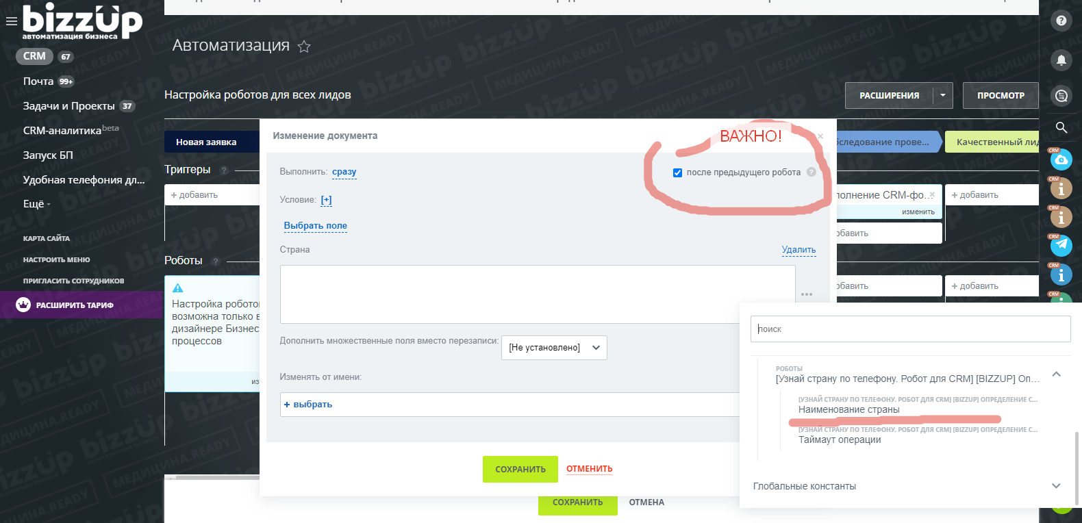Viewport: 1082px width, 523px height.
Task: Open the hamburger main menu
Action: [11, 21]
